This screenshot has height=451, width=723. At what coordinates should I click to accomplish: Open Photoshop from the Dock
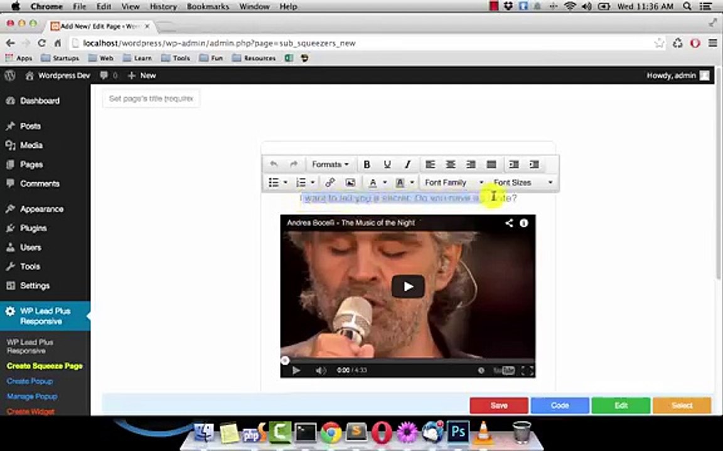coord(458,432)
